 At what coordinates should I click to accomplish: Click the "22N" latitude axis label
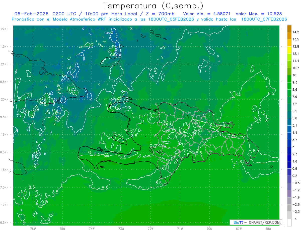pos(4,29)
